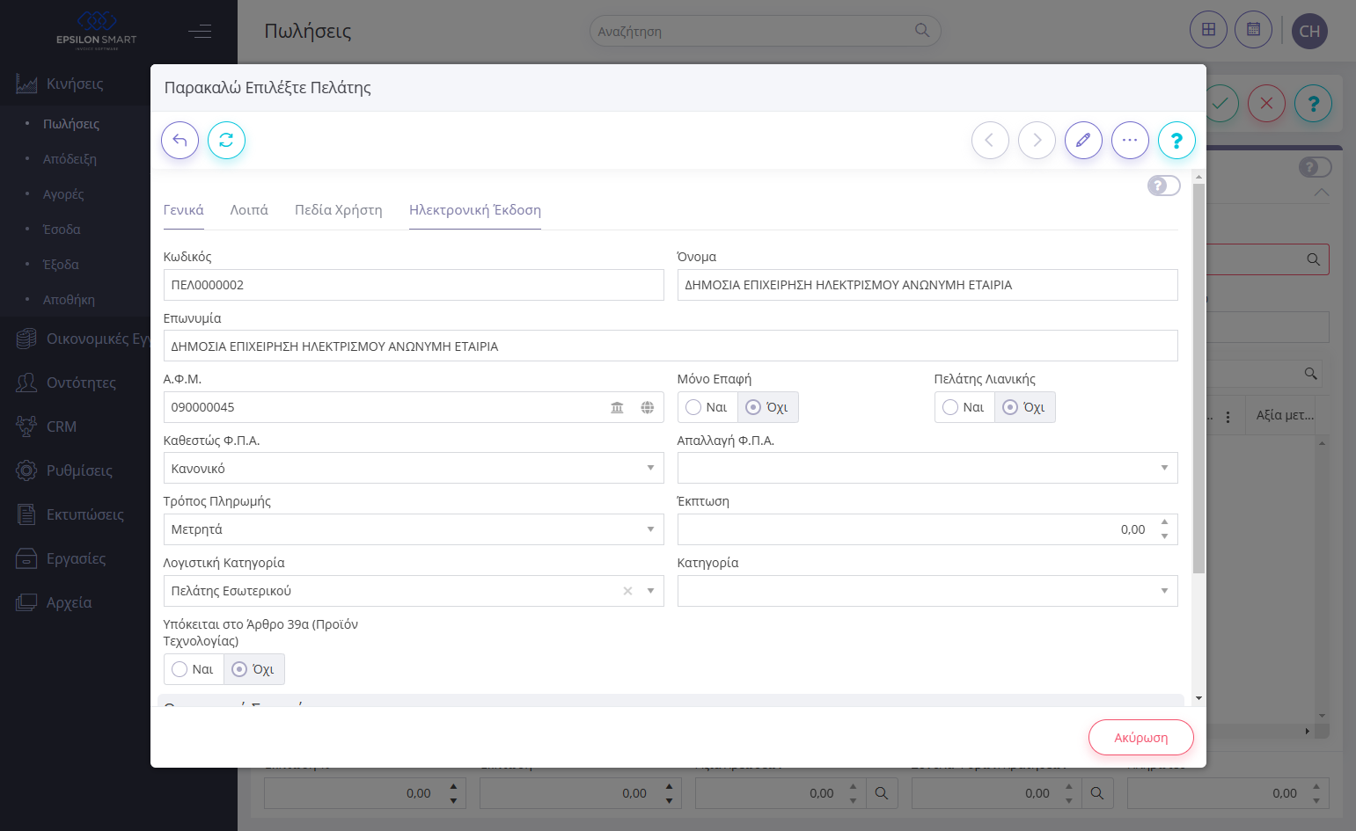Open the three-dots more options menu
This screenshot has width=1356, height=831.
click(1130, 140)
